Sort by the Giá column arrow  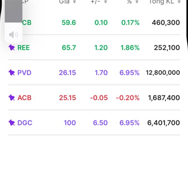[74, 2]
